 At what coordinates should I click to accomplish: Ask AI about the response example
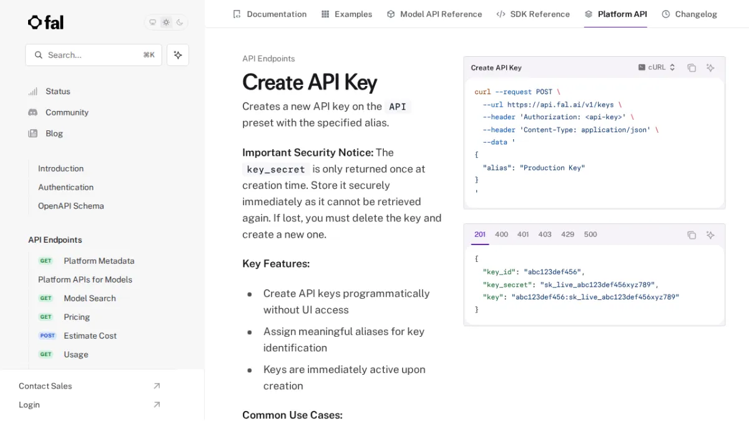[710, 235]
